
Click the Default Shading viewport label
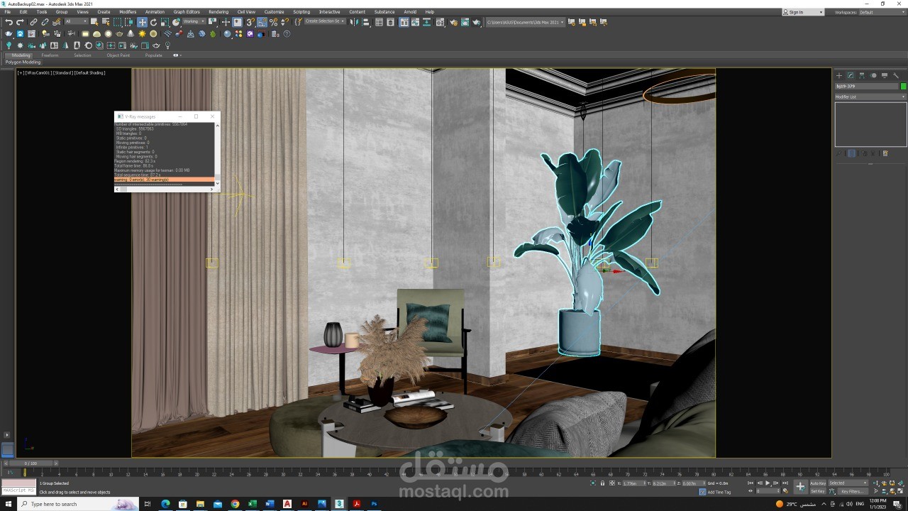coord(90,72)
